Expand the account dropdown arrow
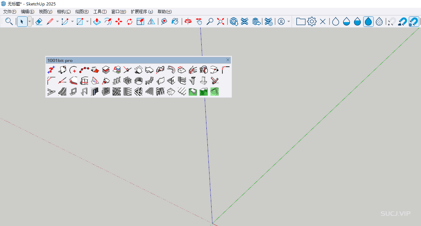 pyautogui.click(x=289, y=21)
